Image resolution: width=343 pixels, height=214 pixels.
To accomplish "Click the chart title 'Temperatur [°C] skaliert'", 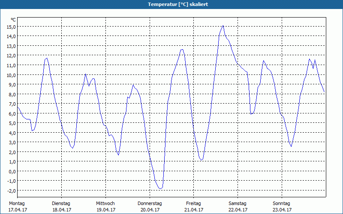I will coord(178,4).
